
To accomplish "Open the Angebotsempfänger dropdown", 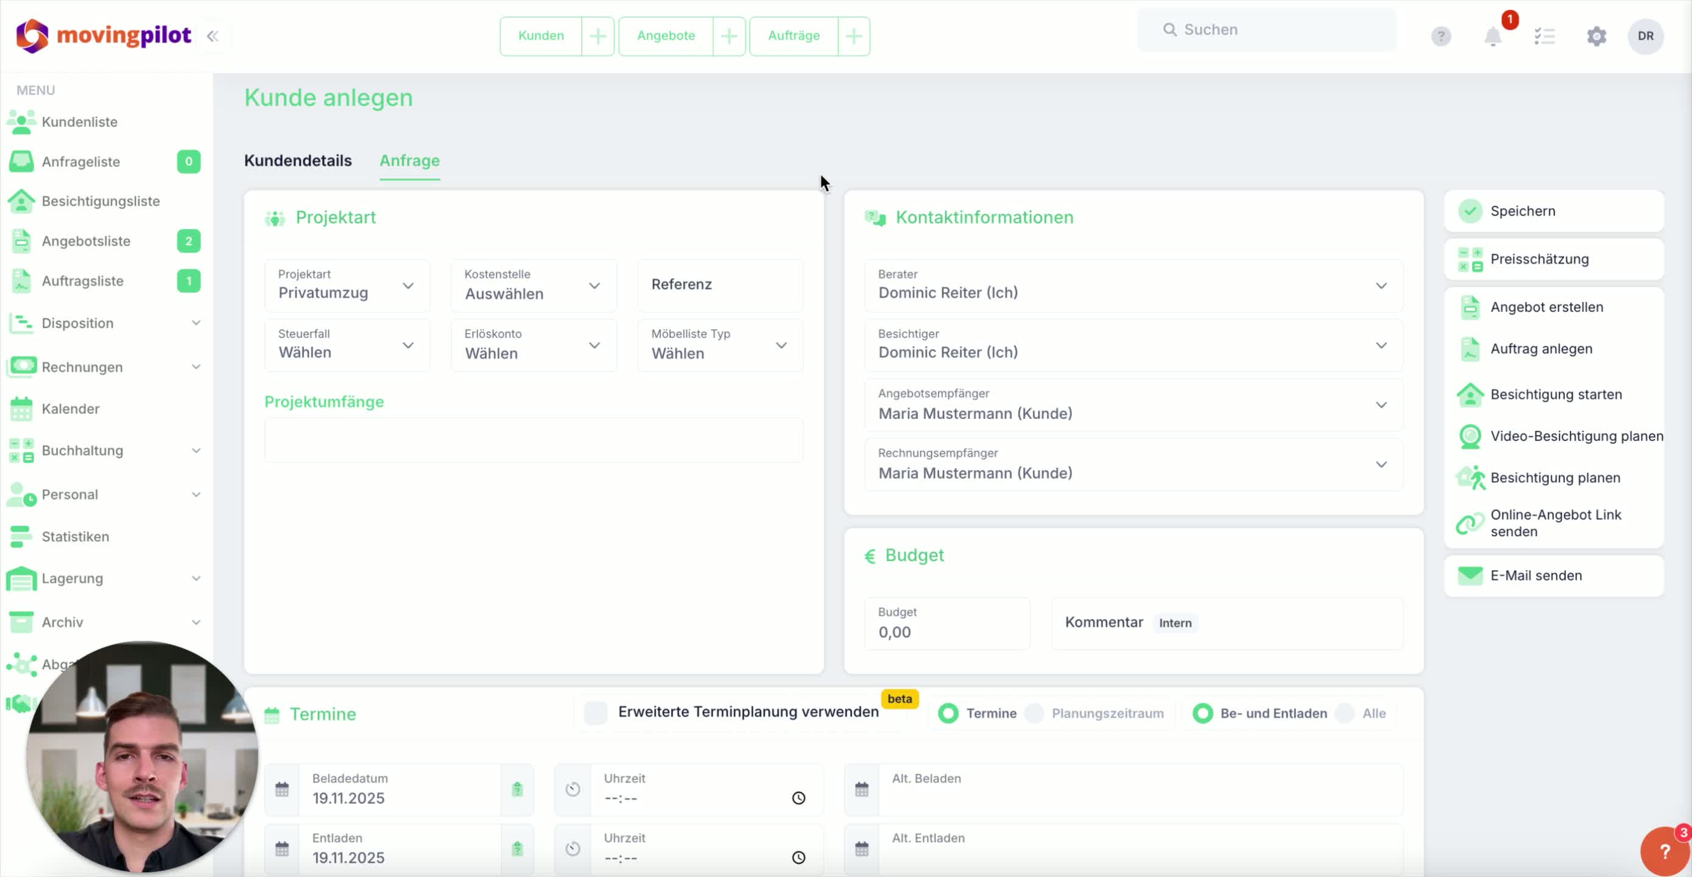I will click(1133, 406).
